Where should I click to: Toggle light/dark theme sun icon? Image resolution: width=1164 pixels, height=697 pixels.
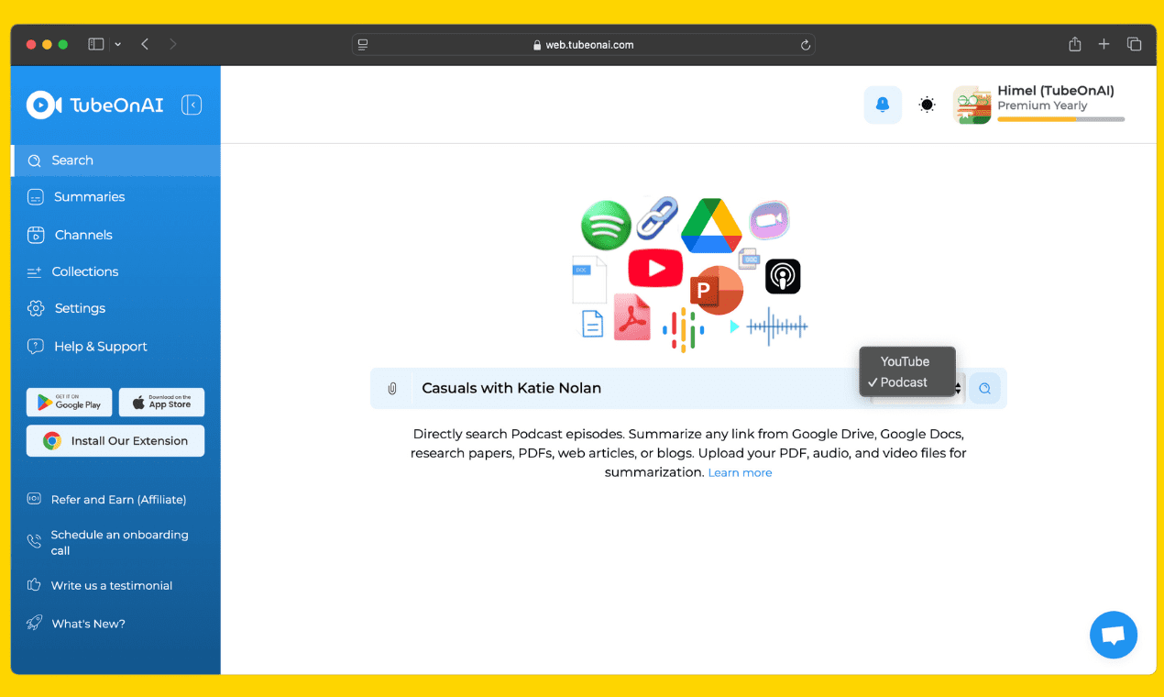tap(928, 105)
